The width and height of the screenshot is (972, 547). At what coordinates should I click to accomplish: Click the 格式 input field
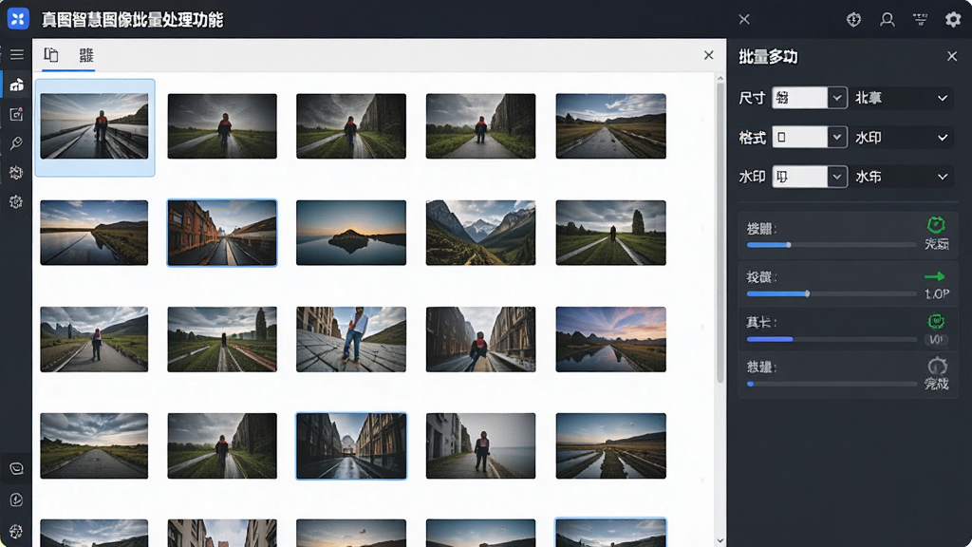point(799,138)
